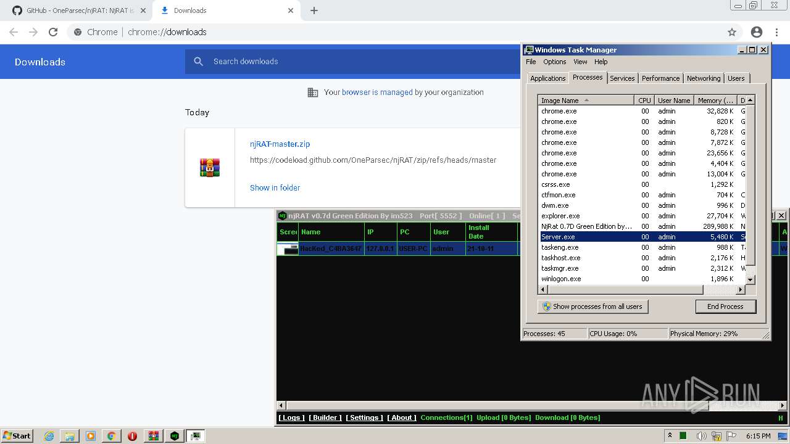Image resolution: width=790 pixels, height=444 pixels.
Task: Click Show in folder link
Action: [x=275, y=187]
